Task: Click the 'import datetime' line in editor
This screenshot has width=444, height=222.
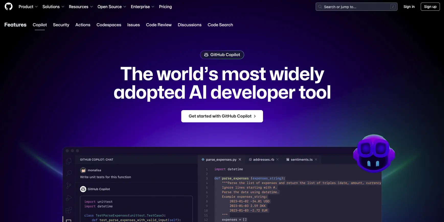Action: click(229, 169)
